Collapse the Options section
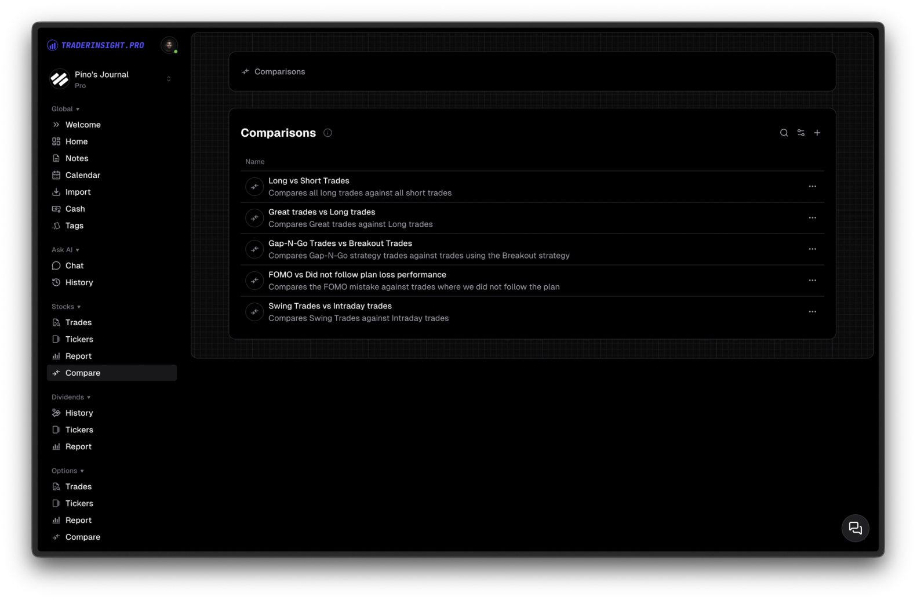Screen dimensions: 917x600 click(68, 471)
